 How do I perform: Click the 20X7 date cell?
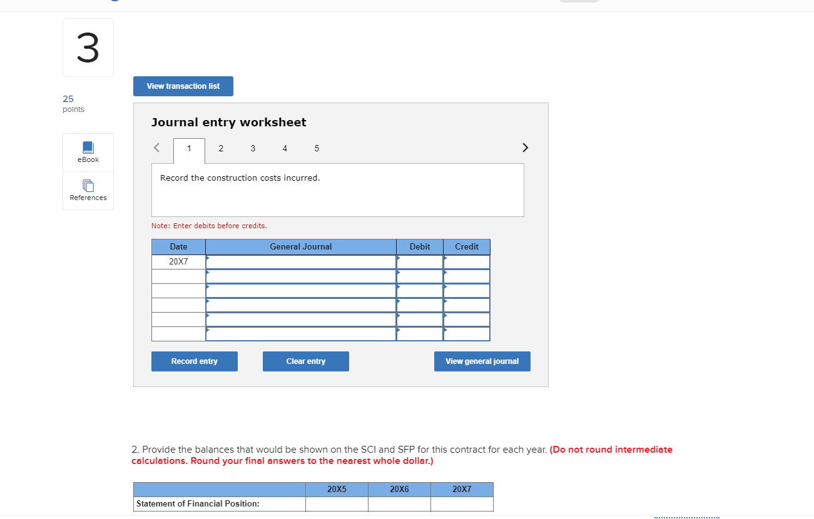tap(178, 261)
